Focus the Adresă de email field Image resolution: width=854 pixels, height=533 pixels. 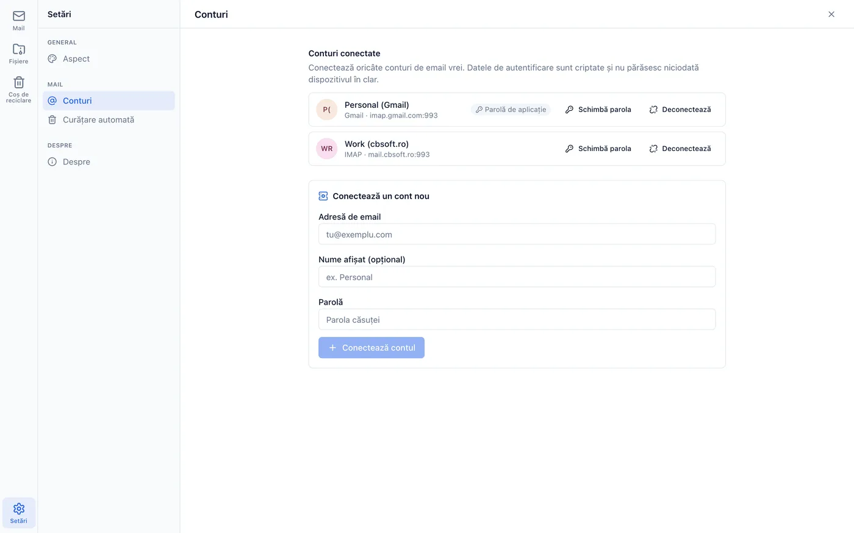[517, 235]
